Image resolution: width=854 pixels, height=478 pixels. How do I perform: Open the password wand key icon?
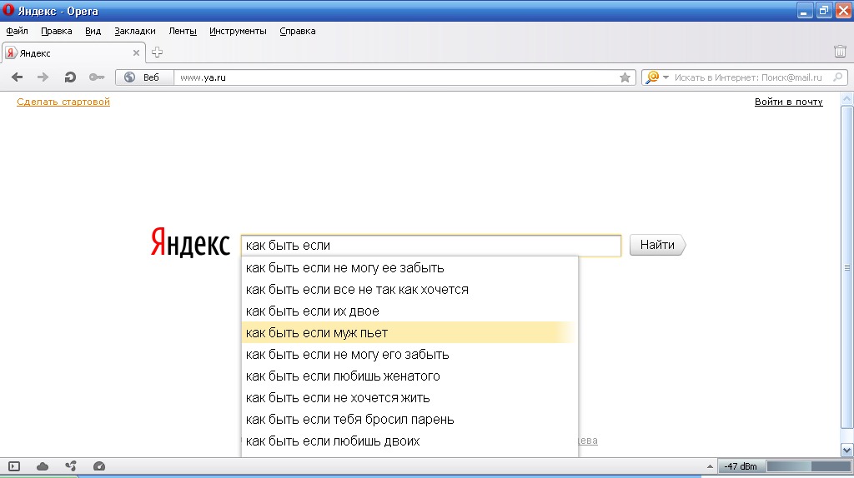coord(97,77)
